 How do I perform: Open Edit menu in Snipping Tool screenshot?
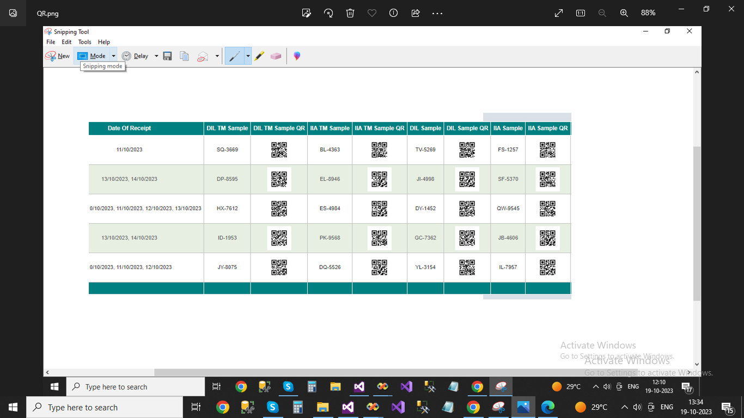66,42
